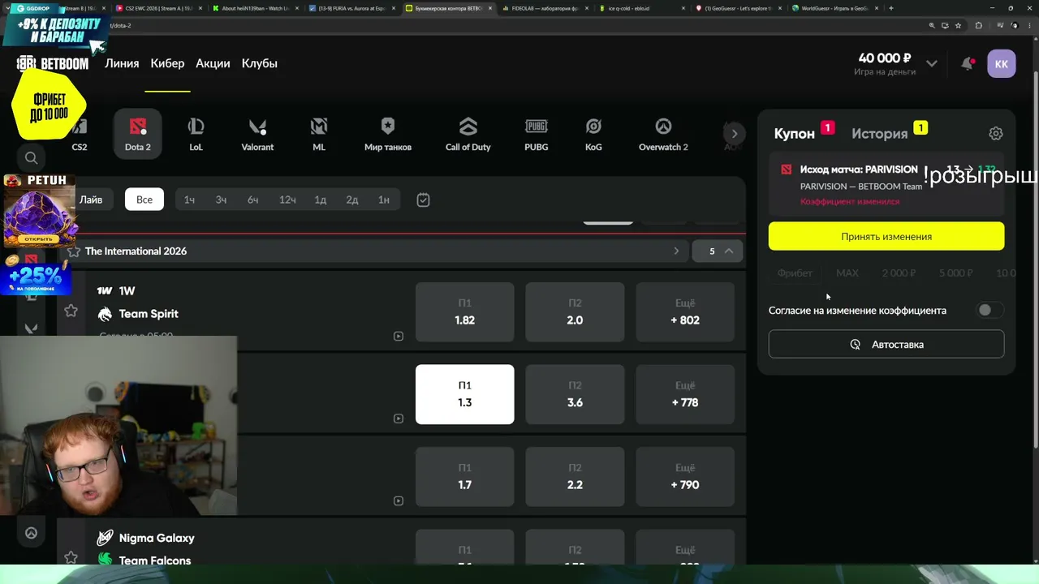Open The International 2026 tournament page arrow
Image resolution: width=1039 pixels, height=584 pixels.
point(676,251)
